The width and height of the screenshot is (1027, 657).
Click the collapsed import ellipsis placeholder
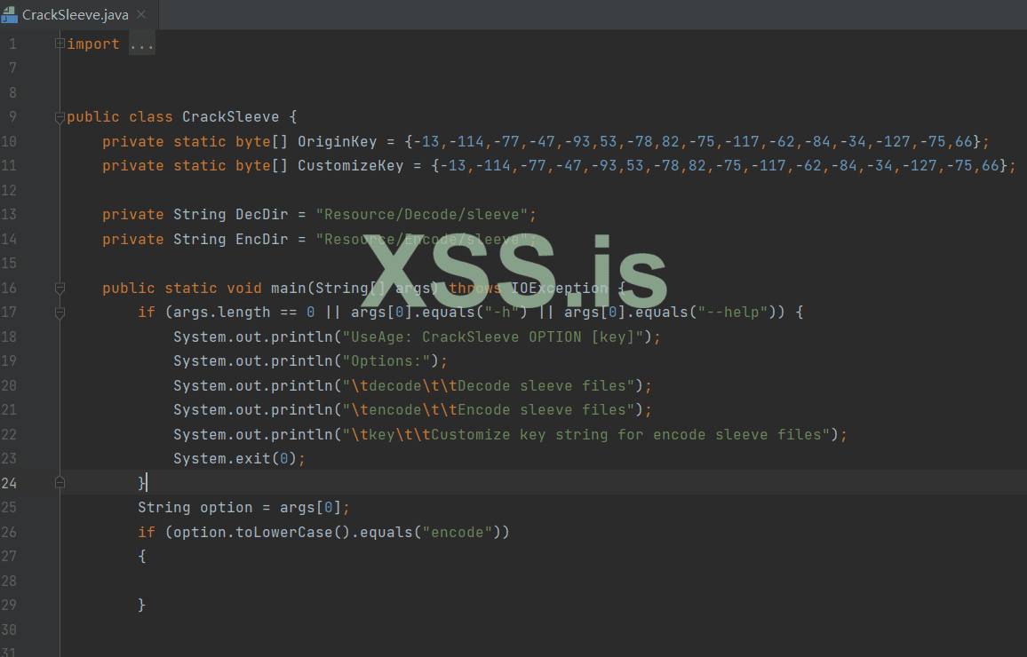(141, 44)
